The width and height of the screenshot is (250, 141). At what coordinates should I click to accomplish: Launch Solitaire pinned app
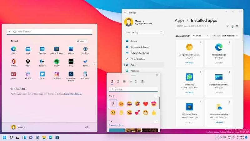tap(42, 63)
